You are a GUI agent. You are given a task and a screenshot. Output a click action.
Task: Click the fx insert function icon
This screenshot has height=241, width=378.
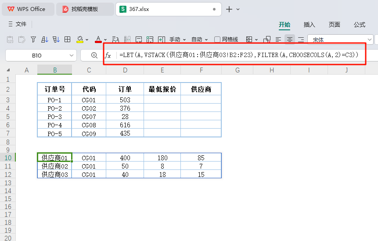coord(108,55)
